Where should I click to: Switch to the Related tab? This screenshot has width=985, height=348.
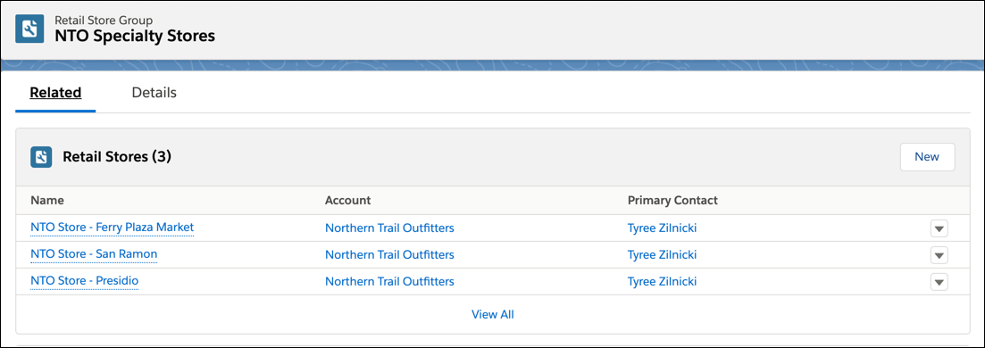pyautogui.click(x=56, y=93)
